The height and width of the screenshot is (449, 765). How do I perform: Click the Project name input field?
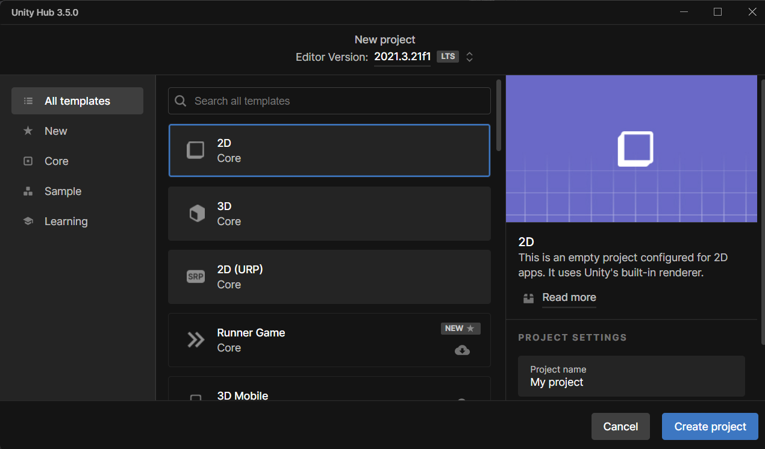(631, 376)
